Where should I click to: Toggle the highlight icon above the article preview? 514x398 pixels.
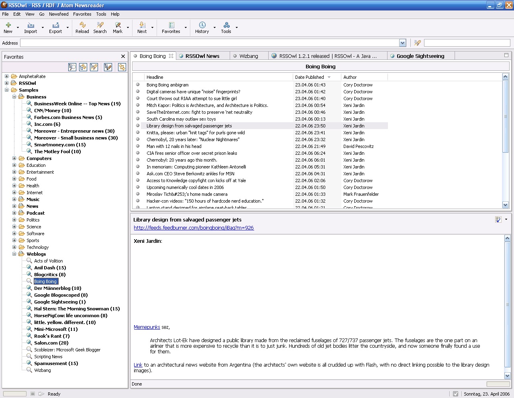click(498, 220)
